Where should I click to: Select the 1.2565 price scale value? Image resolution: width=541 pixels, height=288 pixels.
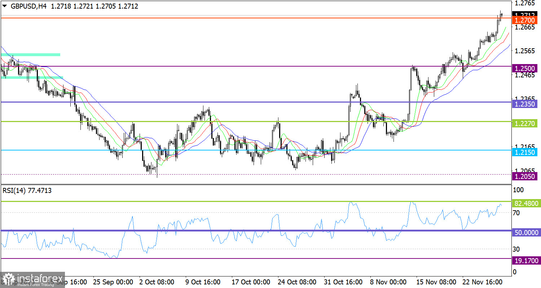pos(525,51)
